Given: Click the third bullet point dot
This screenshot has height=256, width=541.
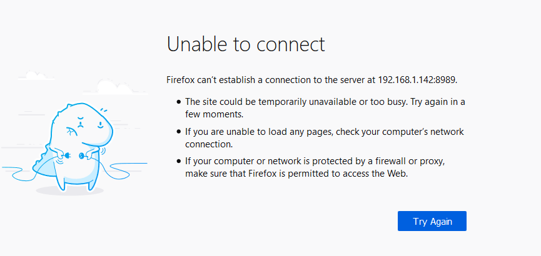Looking at the screenshot, I should pyautogui.click(x=178, y=161).
